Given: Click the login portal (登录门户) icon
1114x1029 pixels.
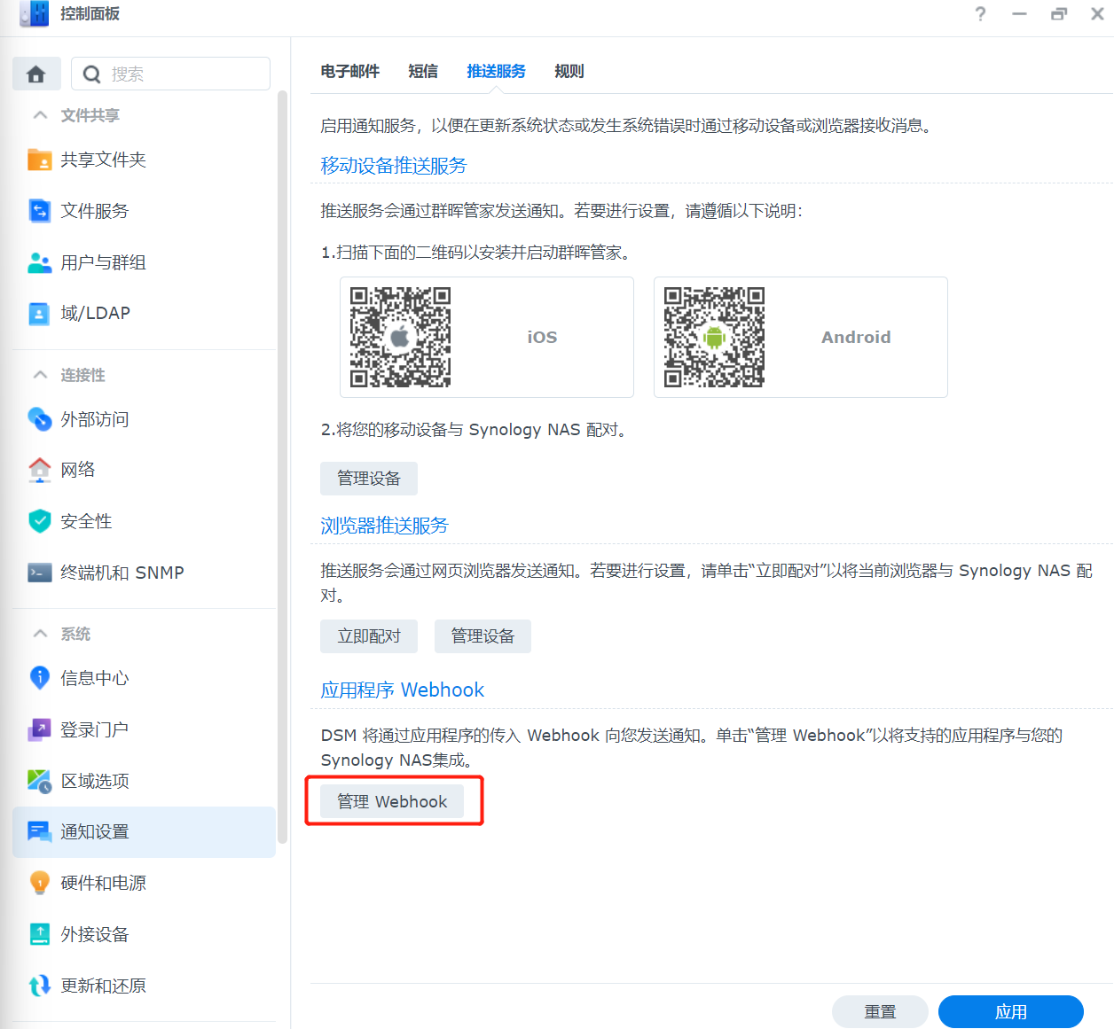Looking at the screenshot, I should pyautogui.click(x=40, y=729).
